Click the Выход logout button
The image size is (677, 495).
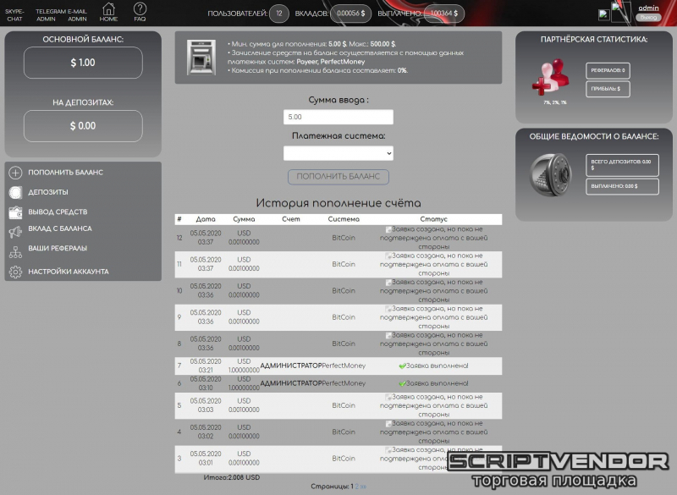pos(648,17)
